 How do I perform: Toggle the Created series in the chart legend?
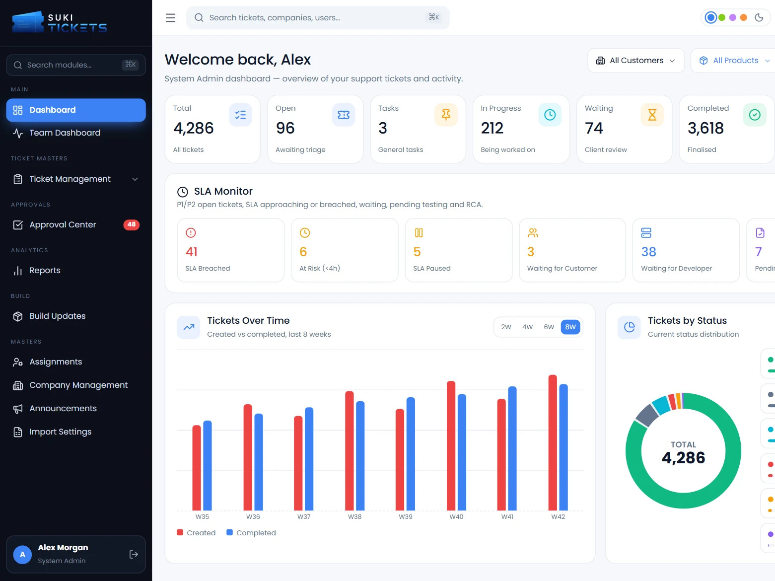(x=196, y=532)
